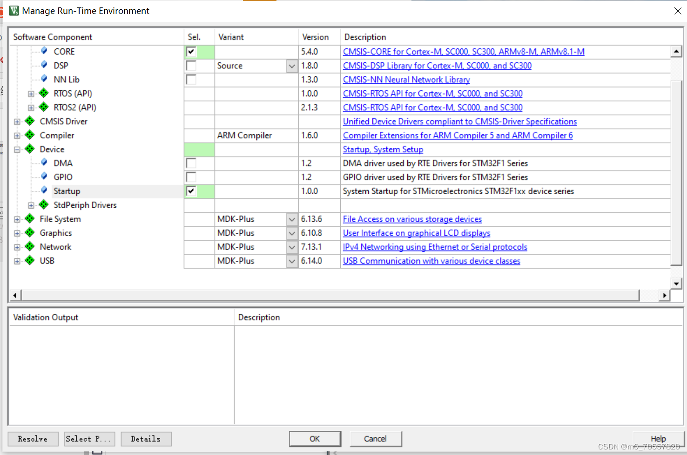Open the CMSIS-CORE for Cortex-M link

tap(464, 52)
